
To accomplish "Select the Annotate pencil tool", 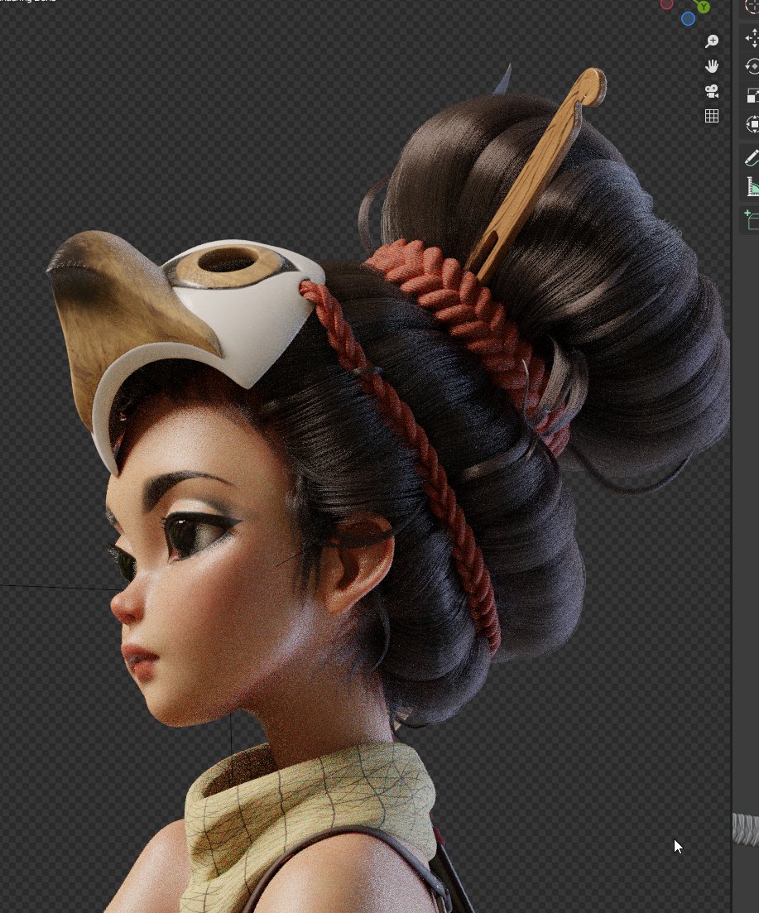I will (752, 157).
